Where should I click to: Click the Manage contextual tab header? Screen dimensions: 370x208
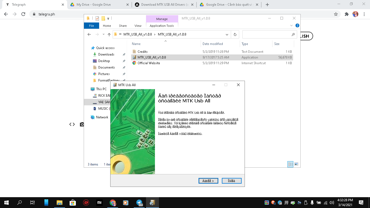click(162, 19)
